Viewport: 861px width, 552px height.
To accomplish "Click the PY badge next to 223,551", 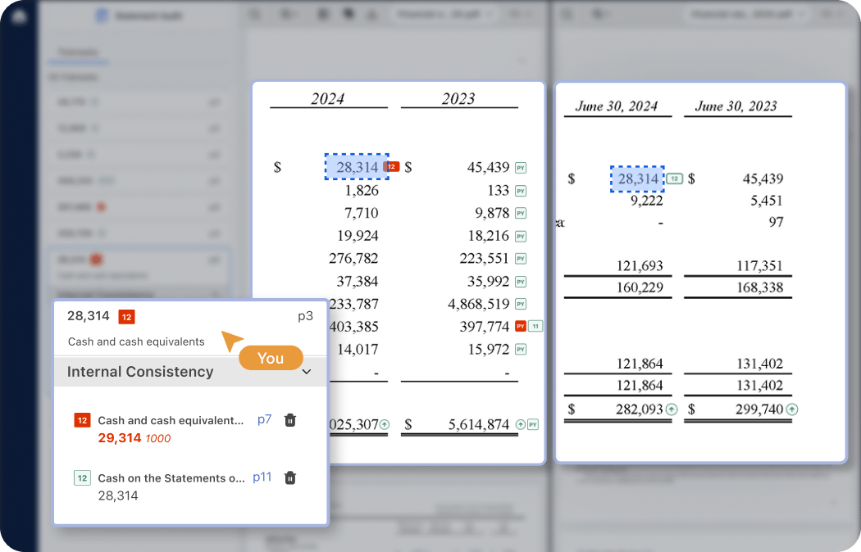I will pyautogui.click(x=520, y=259).
